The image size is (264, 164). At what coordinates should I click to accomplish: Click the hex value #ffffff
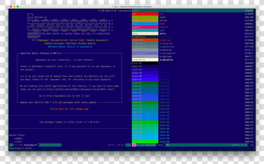249,60
